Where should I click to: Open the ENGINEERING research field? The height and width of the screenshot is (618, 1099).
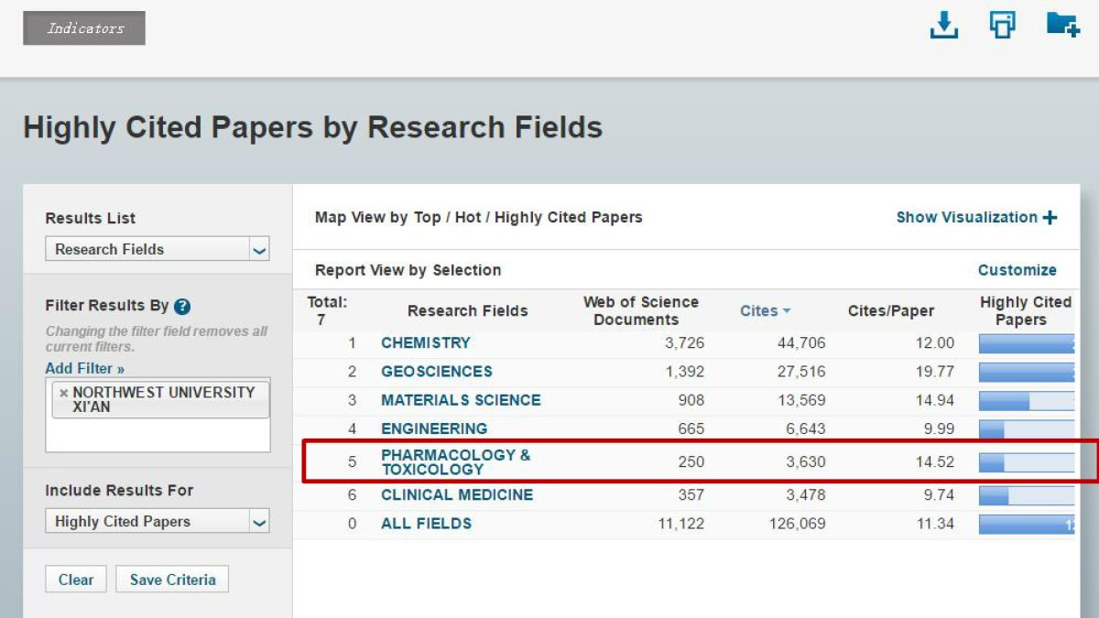[434, 428]
